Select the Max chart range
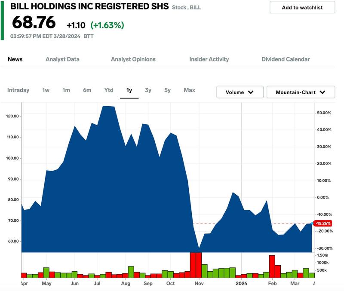Image resolution: width=344 pixels, height=291 pixels. click(189, 90)
